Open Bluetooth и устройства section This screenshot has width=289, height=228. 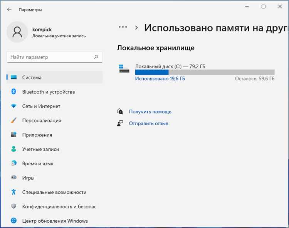[55, 92]
